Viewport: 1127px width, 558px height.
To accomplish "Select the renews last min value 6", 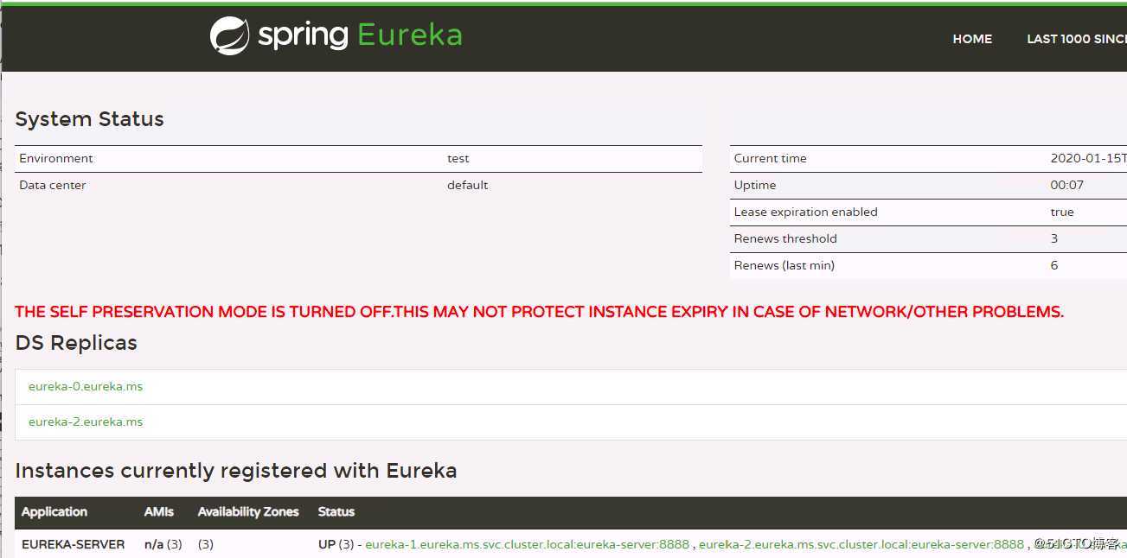I will click(x=1054, y=265).
